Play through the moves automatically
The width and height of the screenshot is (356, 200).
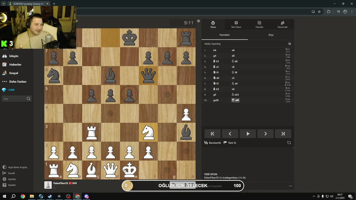tap(248, 134)
